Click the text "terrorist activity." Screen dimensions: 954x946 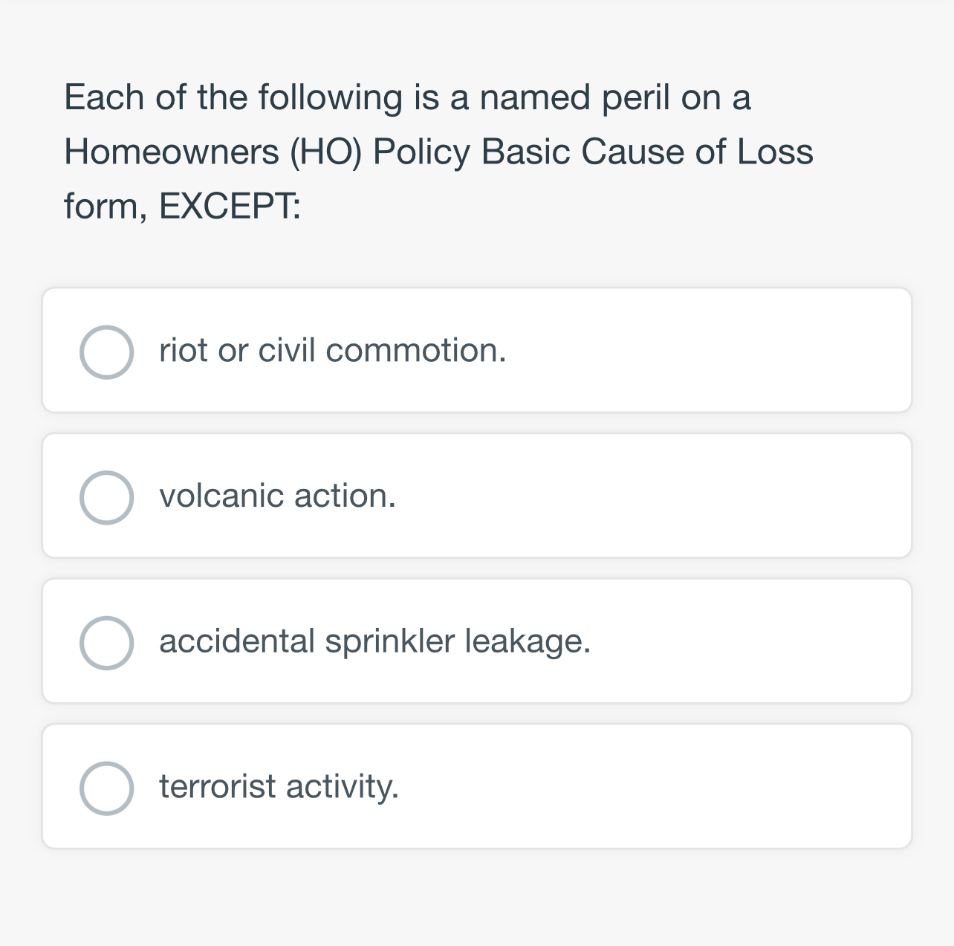click(279, 788)
